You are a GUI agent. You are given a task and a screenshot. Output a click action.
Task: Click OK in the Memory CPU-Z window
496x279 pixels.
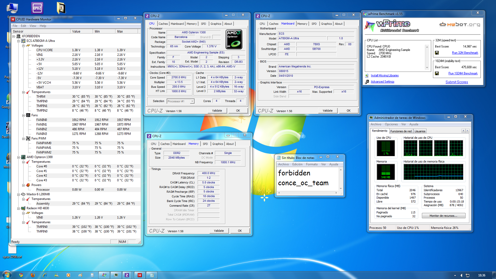point(240,231)
